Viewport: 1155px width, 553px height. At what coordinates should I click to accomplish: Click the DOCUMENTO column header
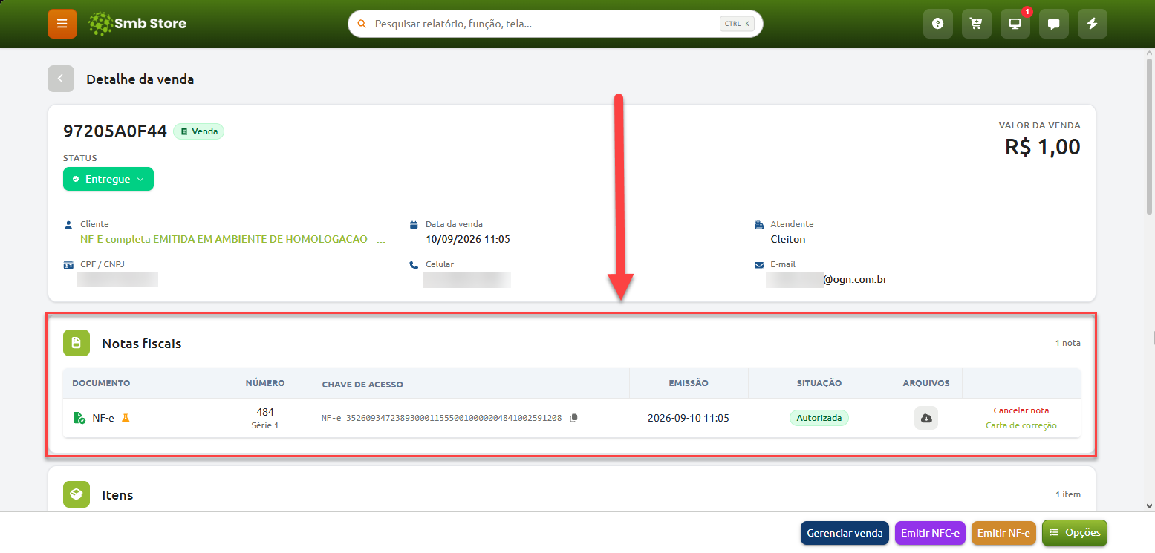(101, 383)
